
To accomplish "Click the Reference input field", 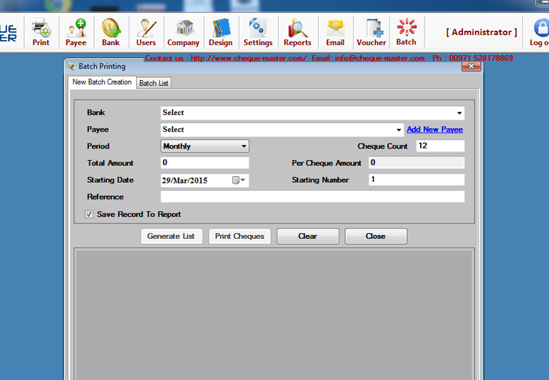I will (x=312, y=197).
